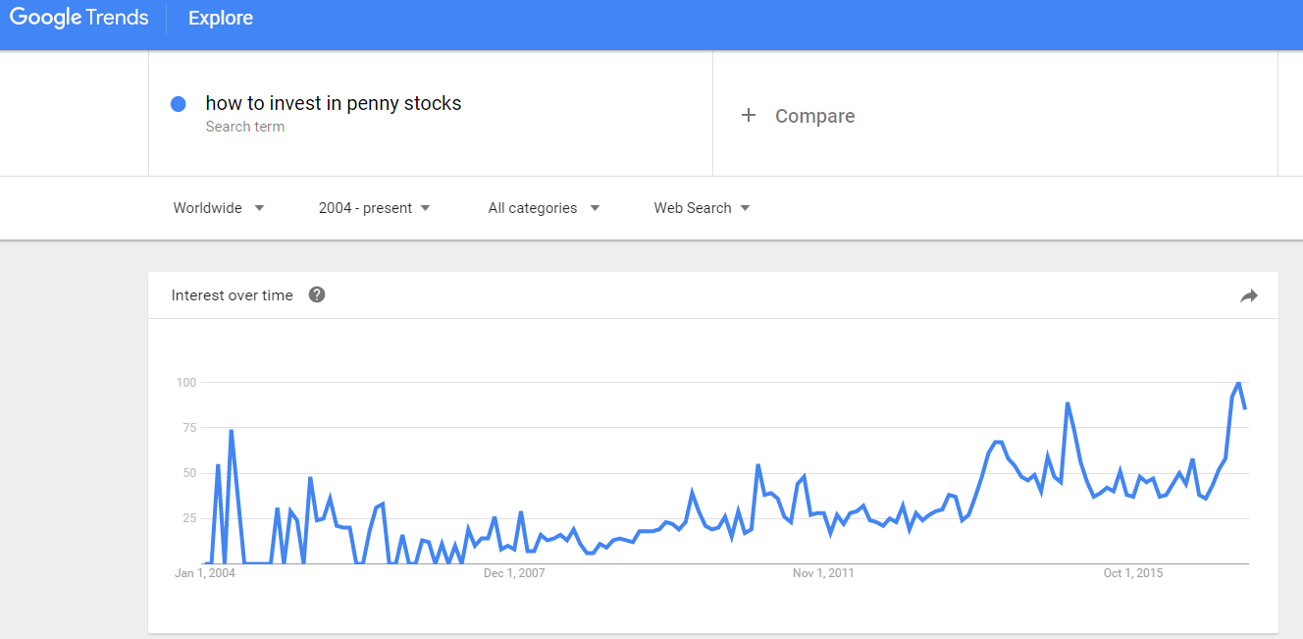
Task: Open the Explore page link
Action: pos(221,19)
